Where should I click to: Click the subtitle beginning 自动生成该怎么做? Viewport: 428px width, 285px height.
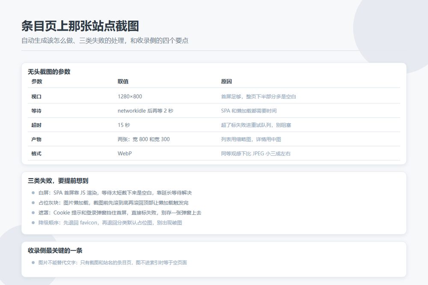[x=105, y=41]
